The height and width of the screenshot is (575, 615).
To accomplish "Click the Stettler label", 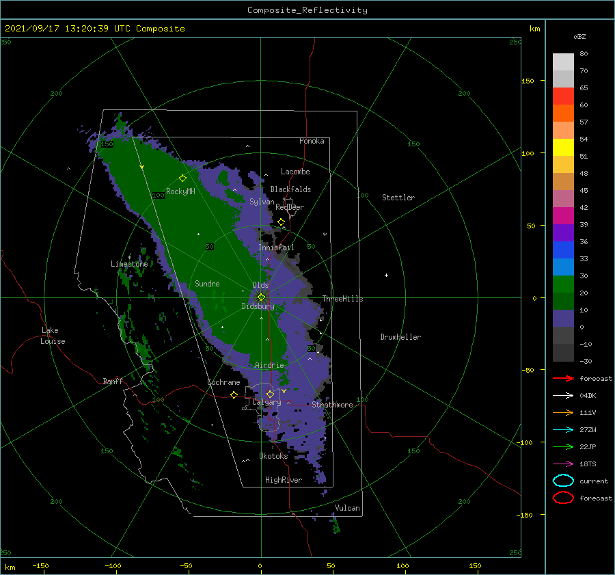I will click(398, 198).
